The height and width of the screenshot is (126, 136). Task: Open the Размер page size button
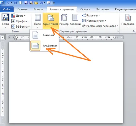pos(64,21)
